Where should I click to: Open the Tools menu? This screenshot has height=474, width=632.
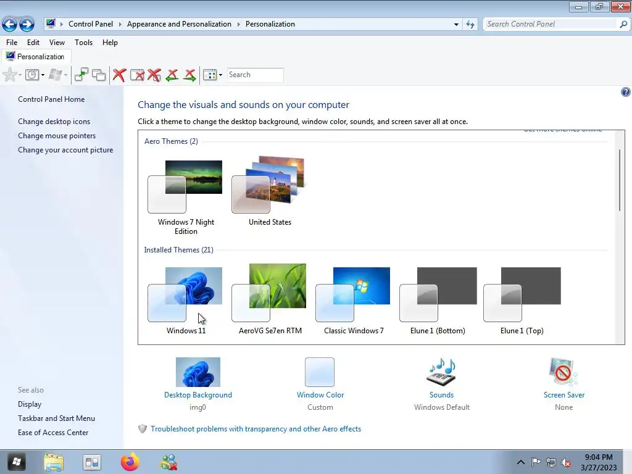coord(83,43)
